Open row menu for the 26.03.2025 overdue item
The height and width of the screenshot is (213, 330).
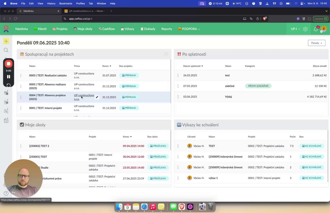[178, 75]
